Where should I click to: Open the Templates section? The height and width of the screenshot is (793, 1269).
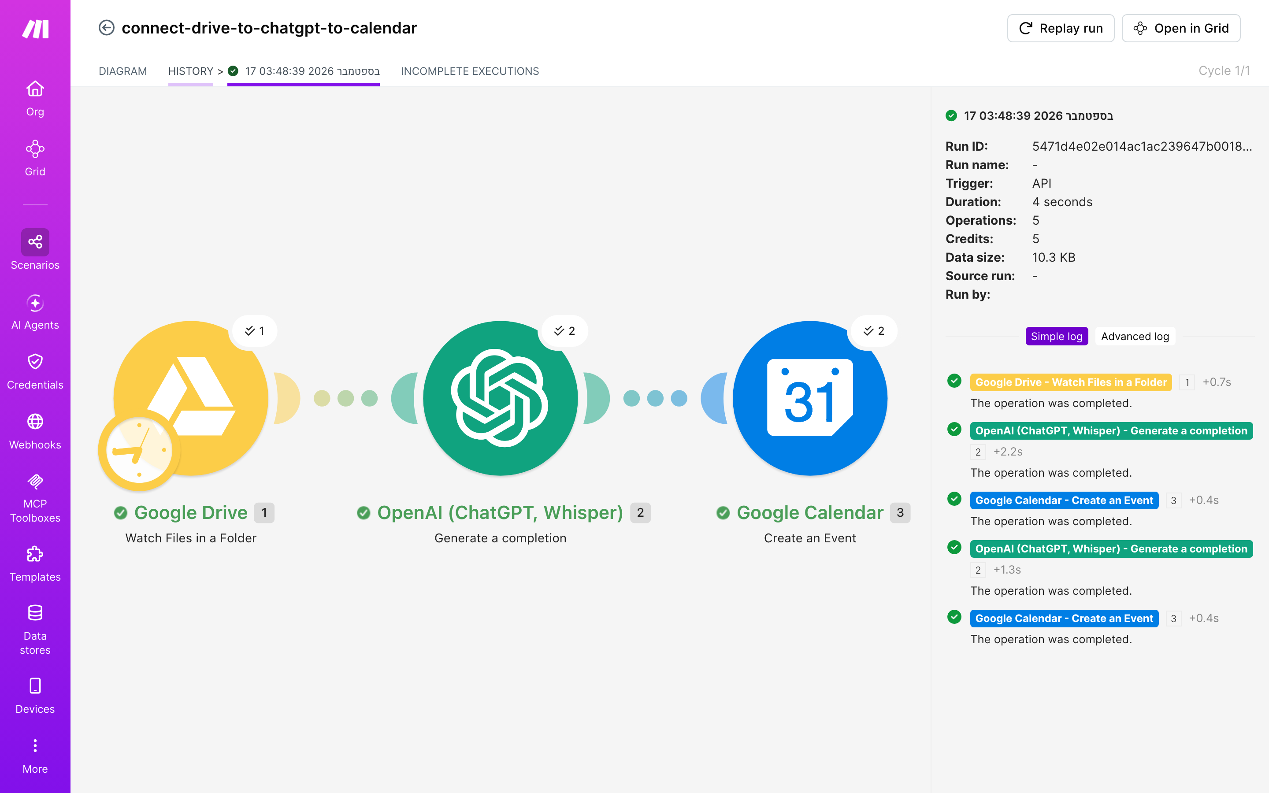[35, 564]
